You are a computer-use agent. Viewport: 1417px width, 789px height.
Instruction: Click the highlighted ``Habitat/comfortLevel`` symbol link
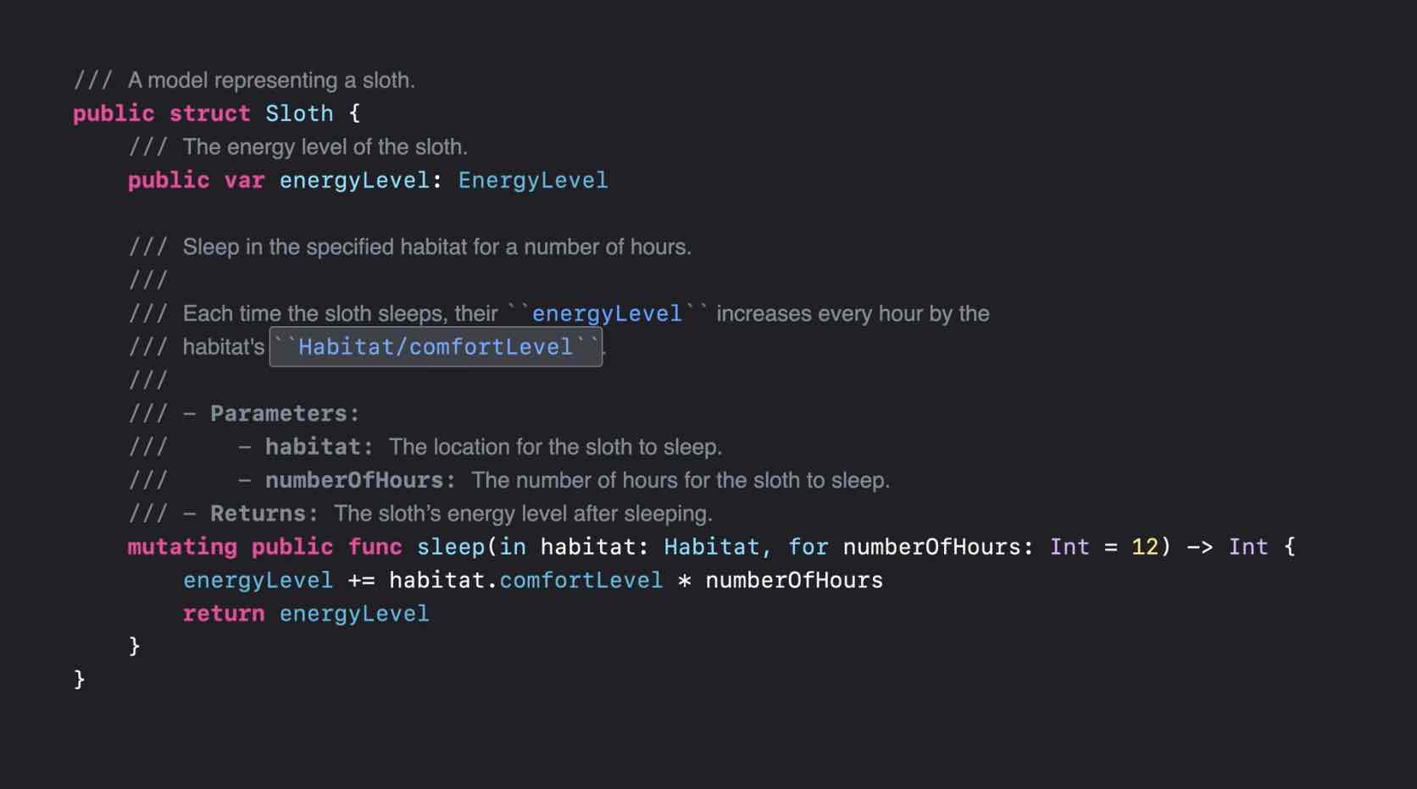pos(436,347)
